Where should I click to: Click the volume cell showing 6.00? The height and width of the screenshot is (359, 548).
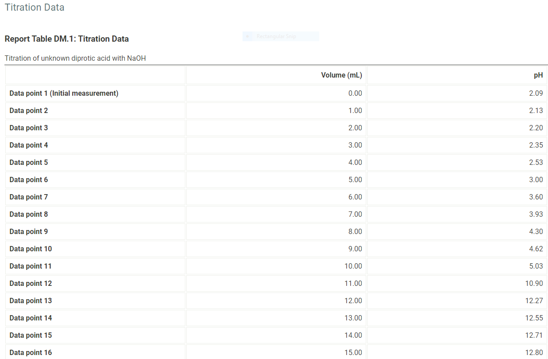tap(355, 197)
